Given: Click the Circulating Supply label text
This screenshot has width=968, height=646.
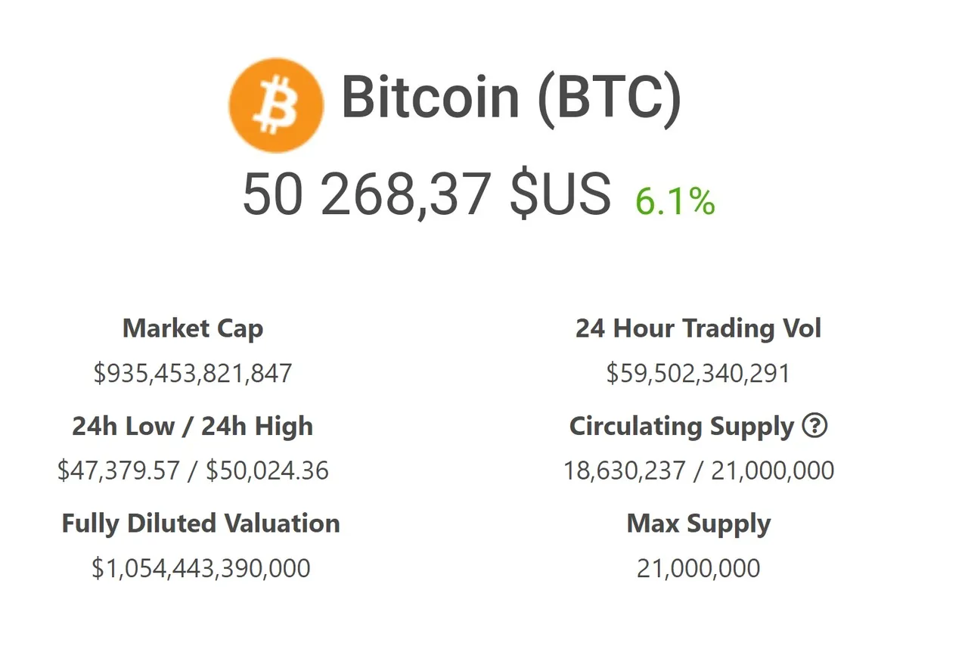Looking at the screenshot, I should [x=681, y=427].
